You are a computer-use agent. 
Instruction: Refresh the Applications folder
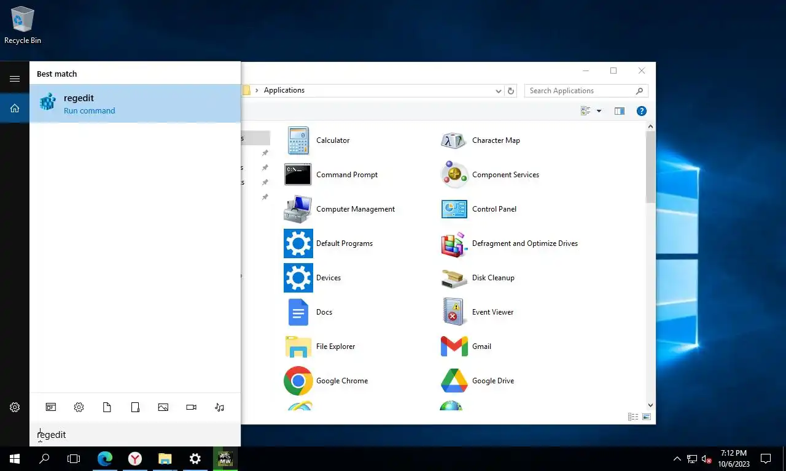[x=511, y=91]
